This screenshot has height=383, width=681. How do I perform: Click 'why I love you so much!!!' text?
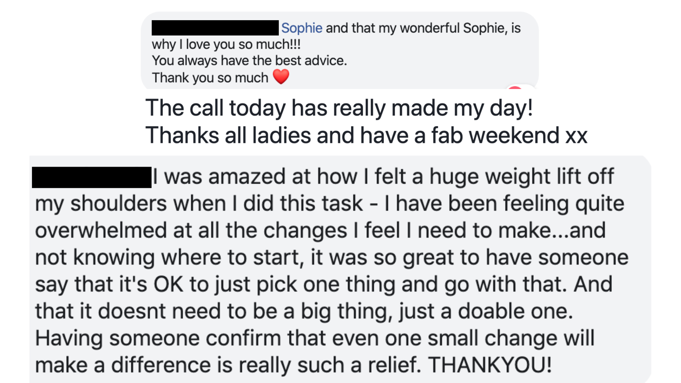tap(226, 44)
